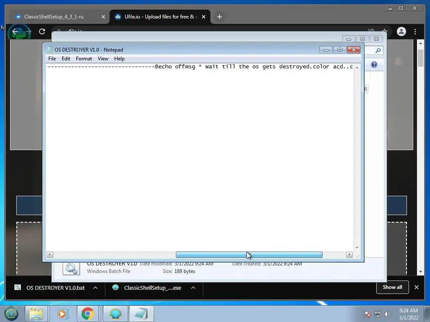Click the Notepad horizontal scroll left arrow

coord(50,255)
